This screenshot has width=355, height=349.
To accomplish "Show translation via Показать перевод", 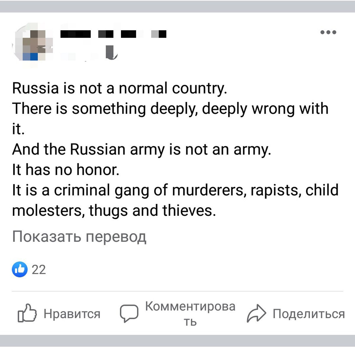I will 79,237.
